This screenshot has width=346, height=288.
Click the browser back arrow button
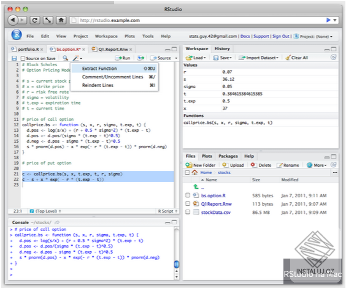[13, 20]
